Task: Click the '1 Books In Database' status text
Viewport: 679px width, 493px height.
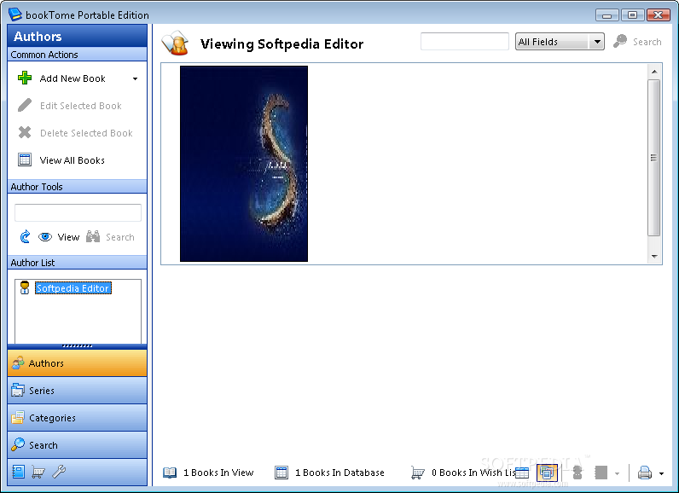Action: tap(339, 473)
